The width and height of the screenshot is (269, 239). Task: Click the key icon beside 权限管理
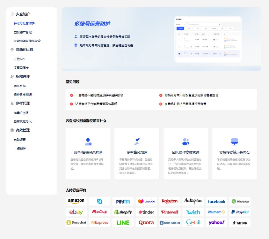click(12, 76)
